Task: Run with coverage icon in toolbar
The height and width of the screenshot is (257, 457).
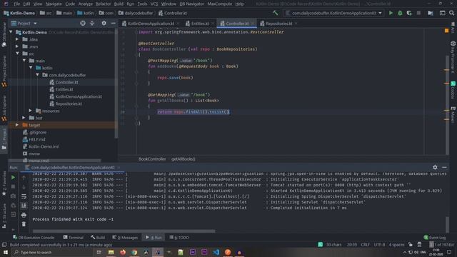Action: tap(409, 13)
